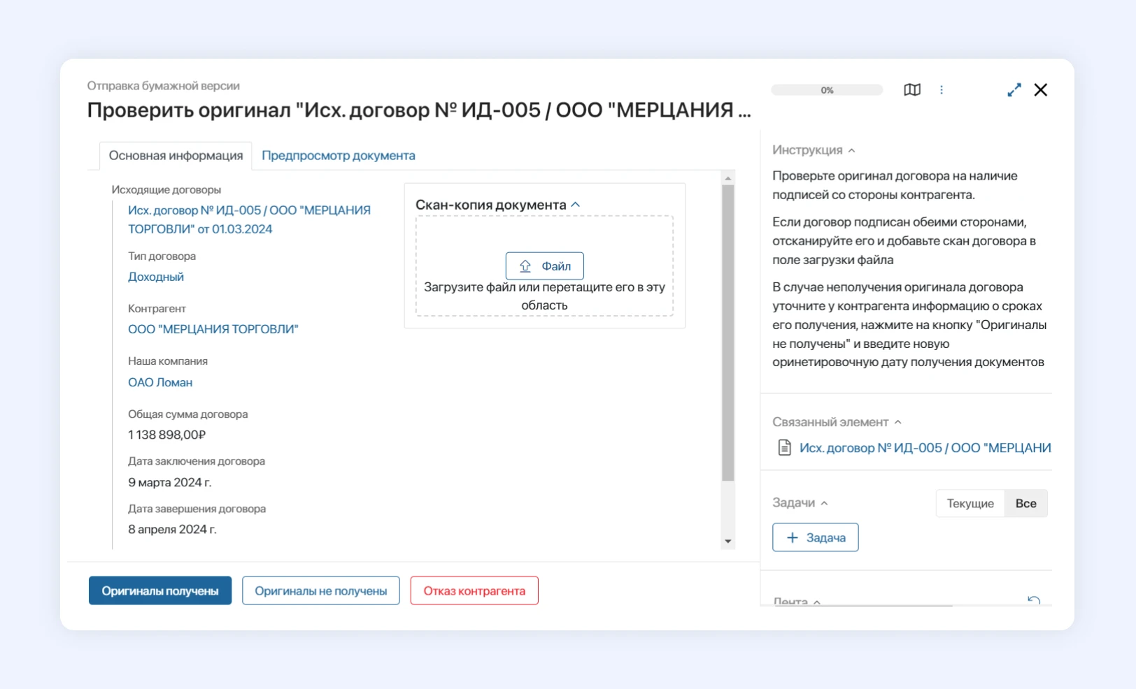This screenshot has height=689, width=1136.
Task: Open the ООО МЕРЦАНИЯ ТОРГОВЛИ counterparty link
Action: 213,328
